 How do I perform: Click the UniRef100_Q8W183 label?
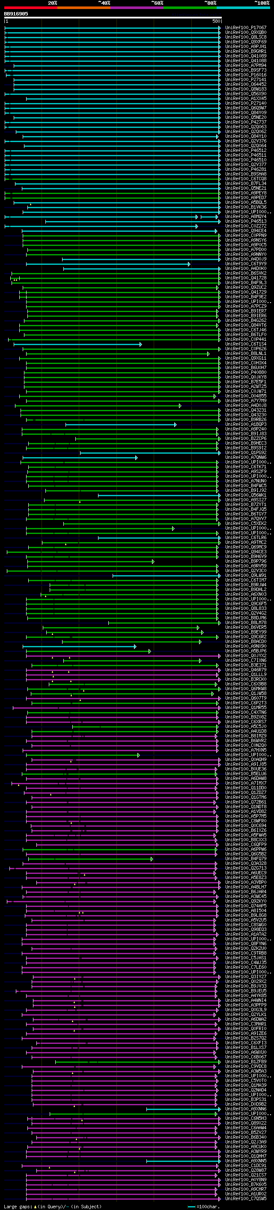[245, 89]
